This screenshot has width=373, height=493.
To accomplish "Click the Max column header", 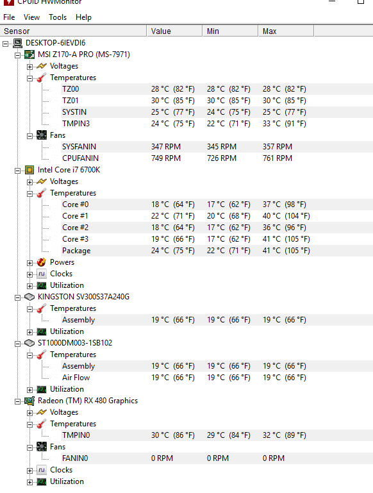I will pos(286,31).
